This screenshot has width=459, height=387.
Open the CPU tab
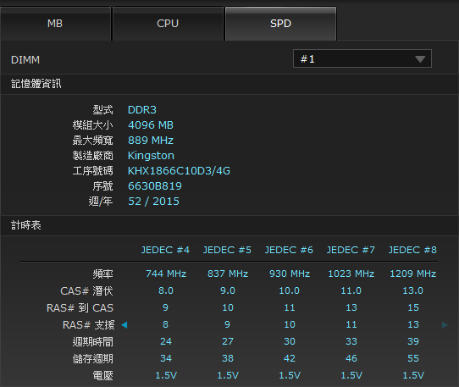click(168, 24)
